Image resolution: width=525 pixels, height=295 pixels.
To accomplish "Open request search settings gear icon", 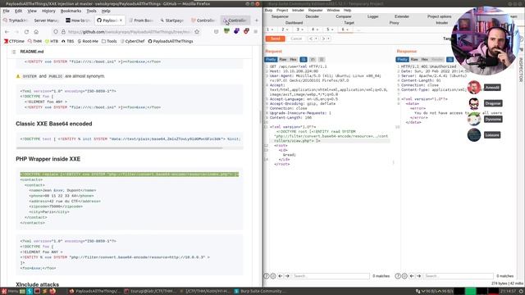I will (273, 276).
